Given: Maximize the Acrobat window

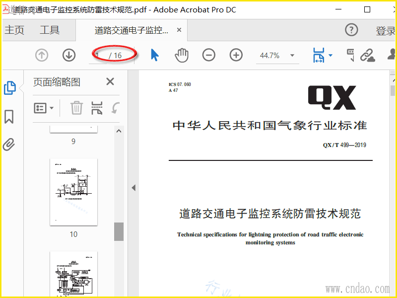Looking at the screenshot, I should [x=367, y=9].
